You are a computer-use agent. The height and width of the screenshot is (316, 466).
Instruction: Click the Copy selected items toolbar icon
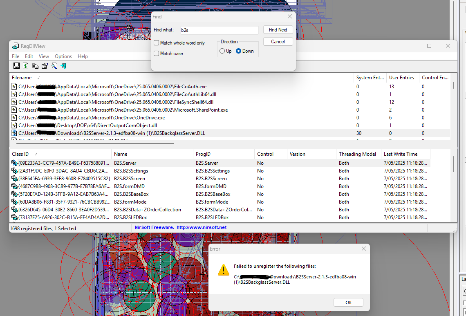(x=35, y=65)
